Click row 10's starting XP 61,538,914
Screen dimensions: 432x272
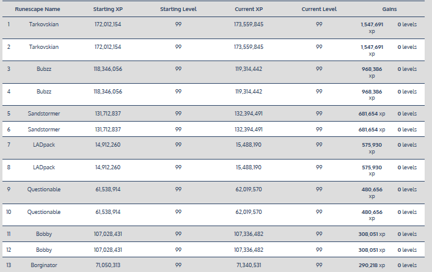tap(108, 212)
